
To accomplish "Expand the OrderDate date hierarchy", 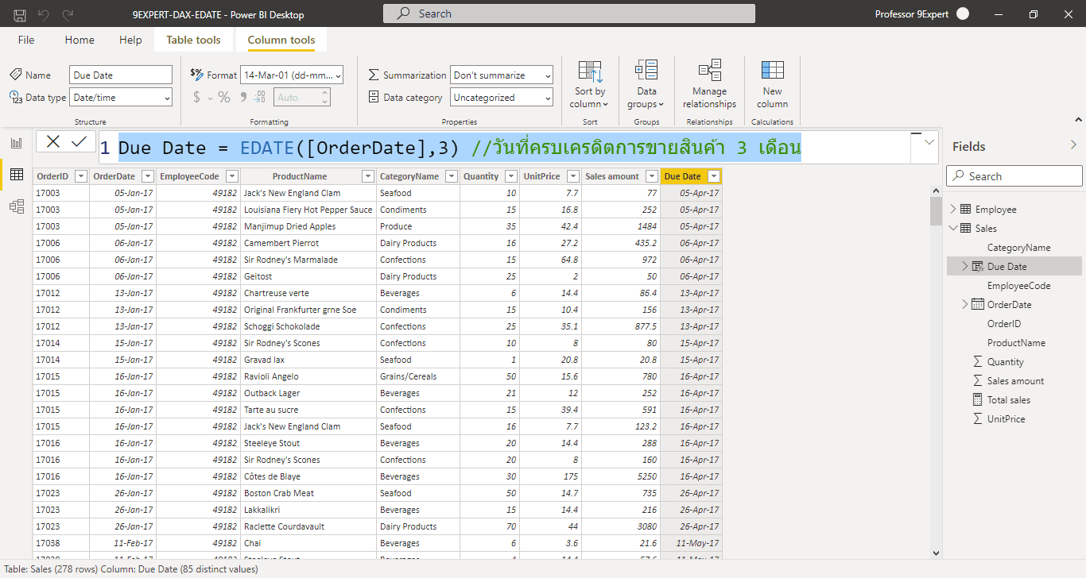I will coord(964,304).
